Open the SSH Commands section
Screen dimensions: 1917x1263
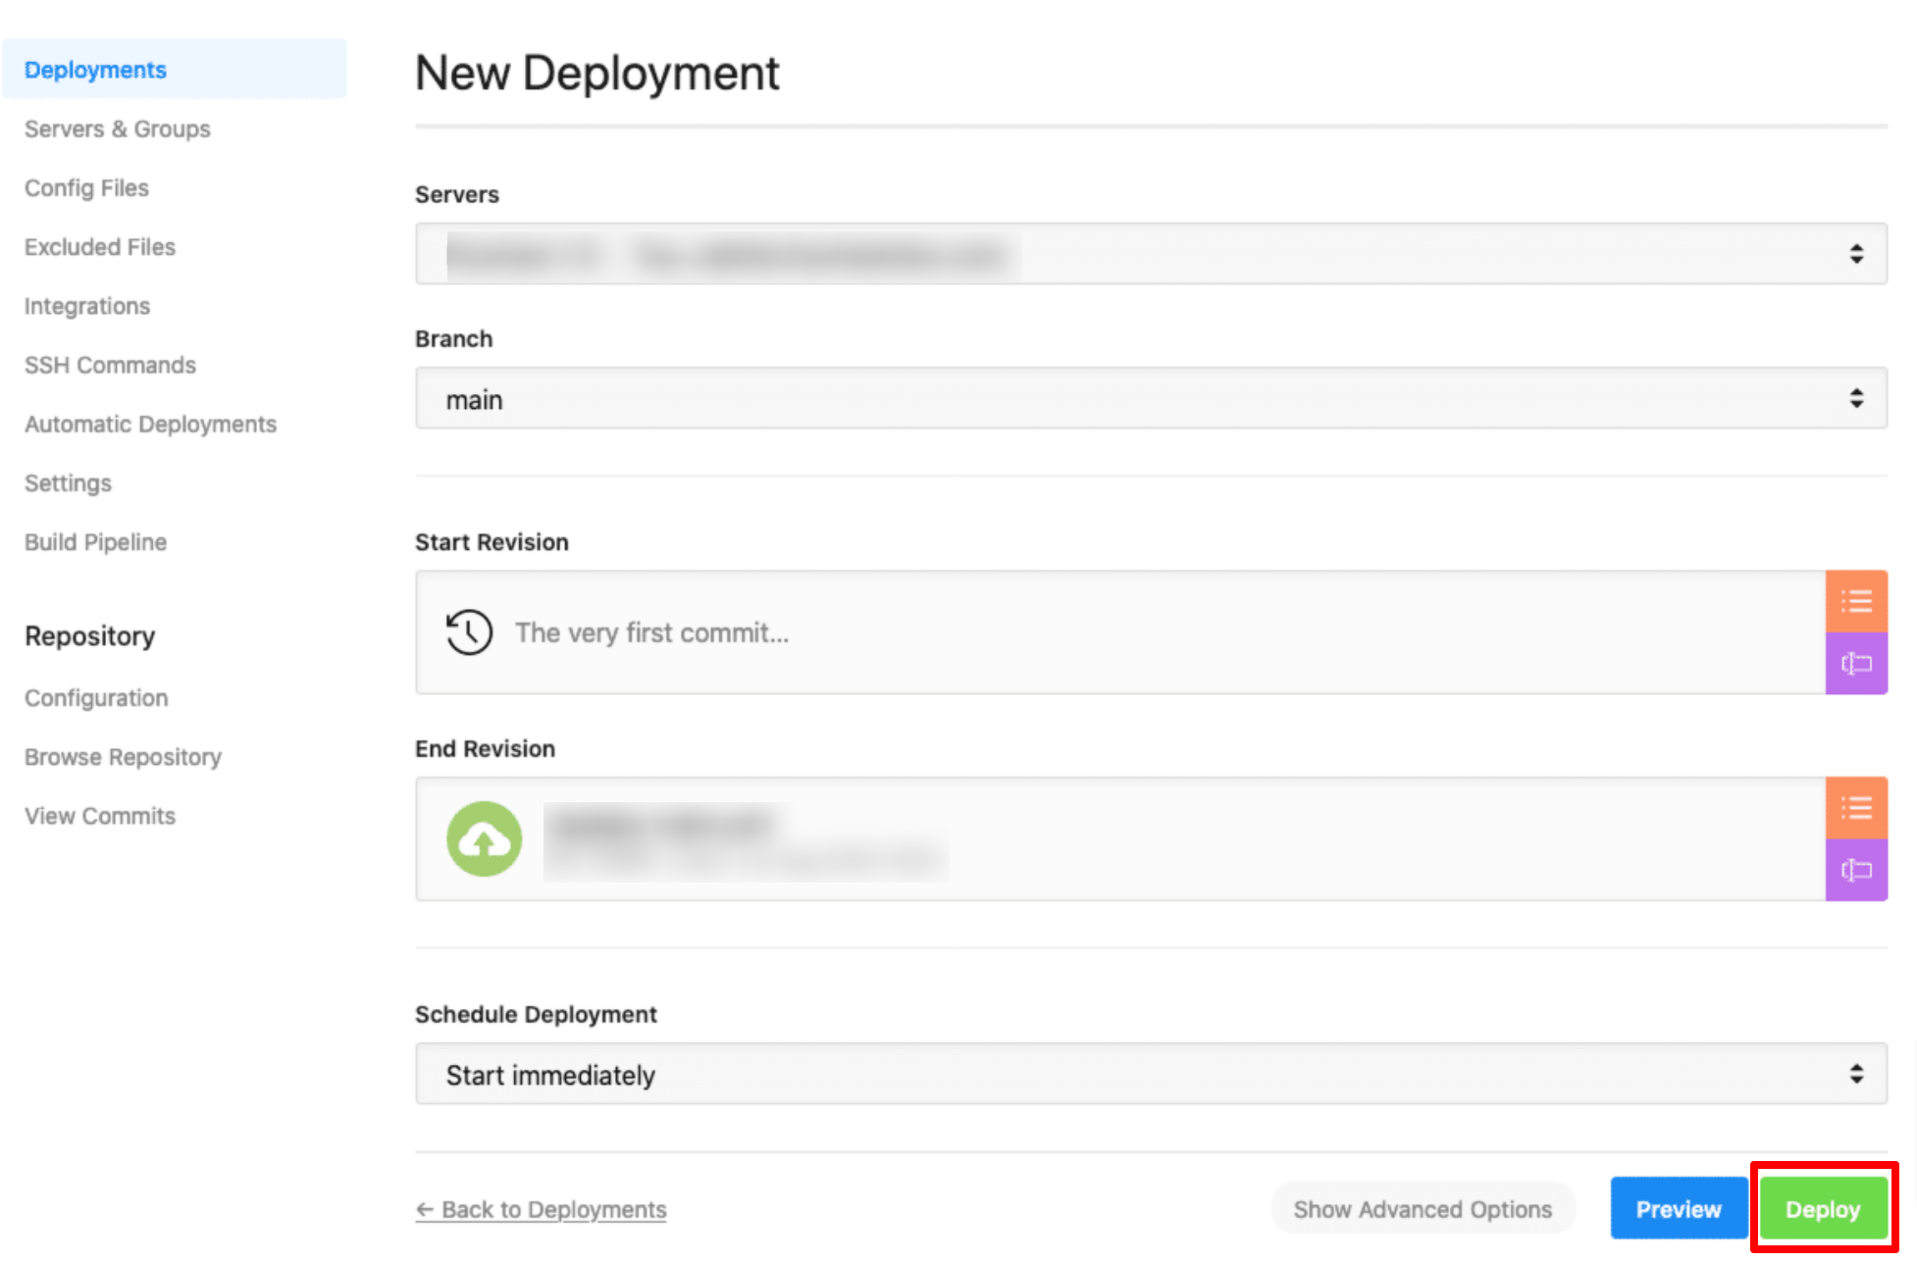(109, 365)
